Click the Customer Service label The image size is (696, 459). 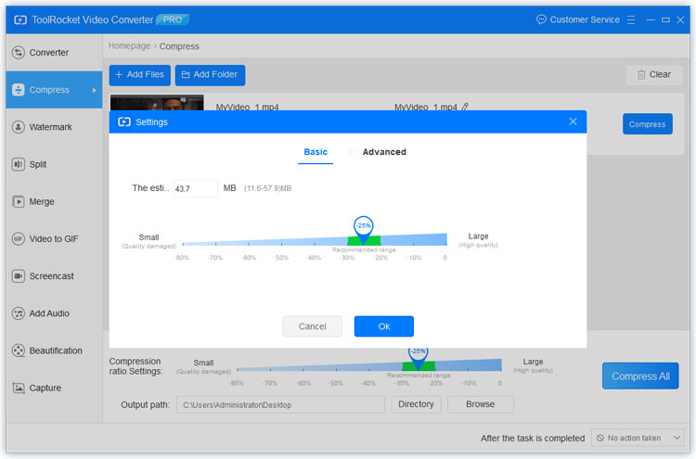pos(585,19)
